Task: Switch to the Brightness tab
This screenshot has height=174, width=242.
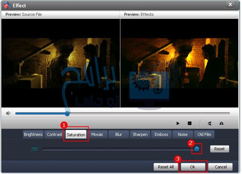Action: click(x=33, y=134)
